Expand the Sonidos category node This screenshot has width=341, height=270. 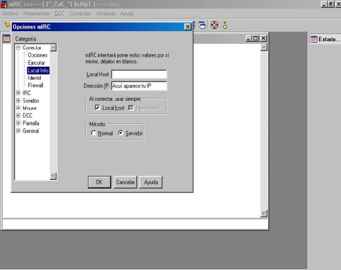[18, 100]
